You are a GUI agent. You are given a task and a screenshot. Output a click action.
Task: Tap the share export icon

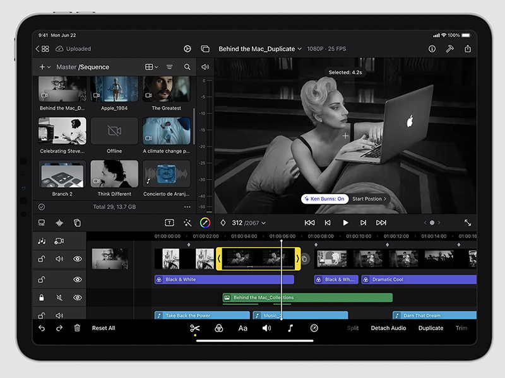(x=468, y=49)
